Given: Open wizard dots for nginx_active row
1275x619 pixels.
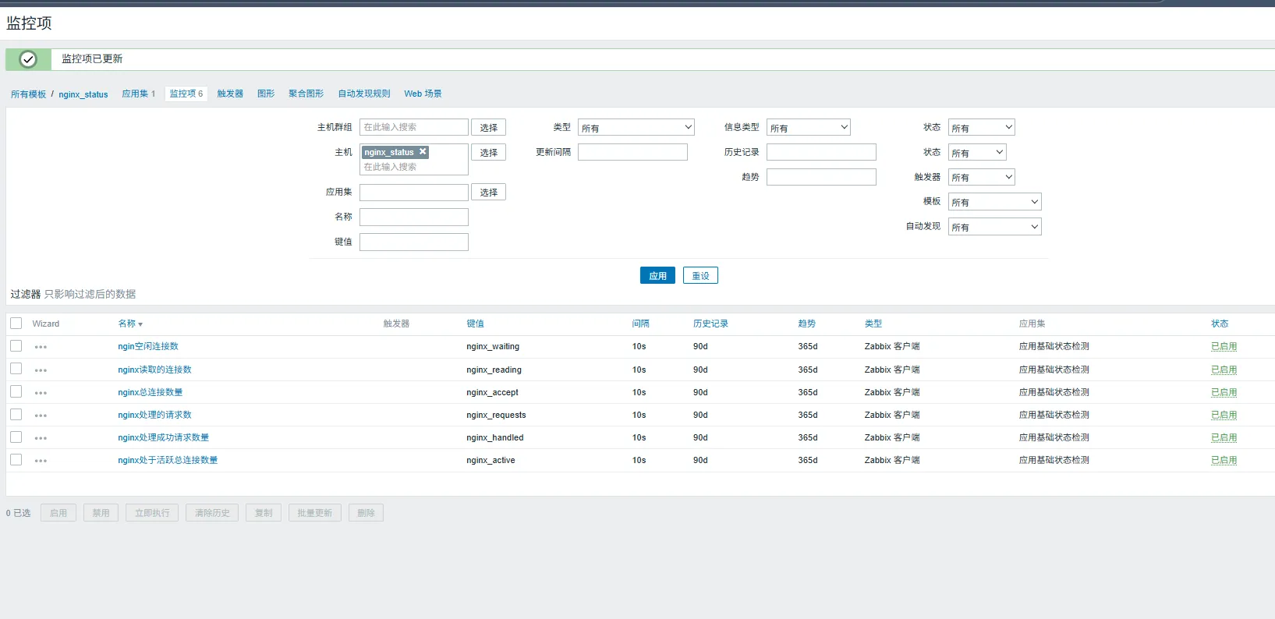Looking at the screenshot, I should point(41,461).
